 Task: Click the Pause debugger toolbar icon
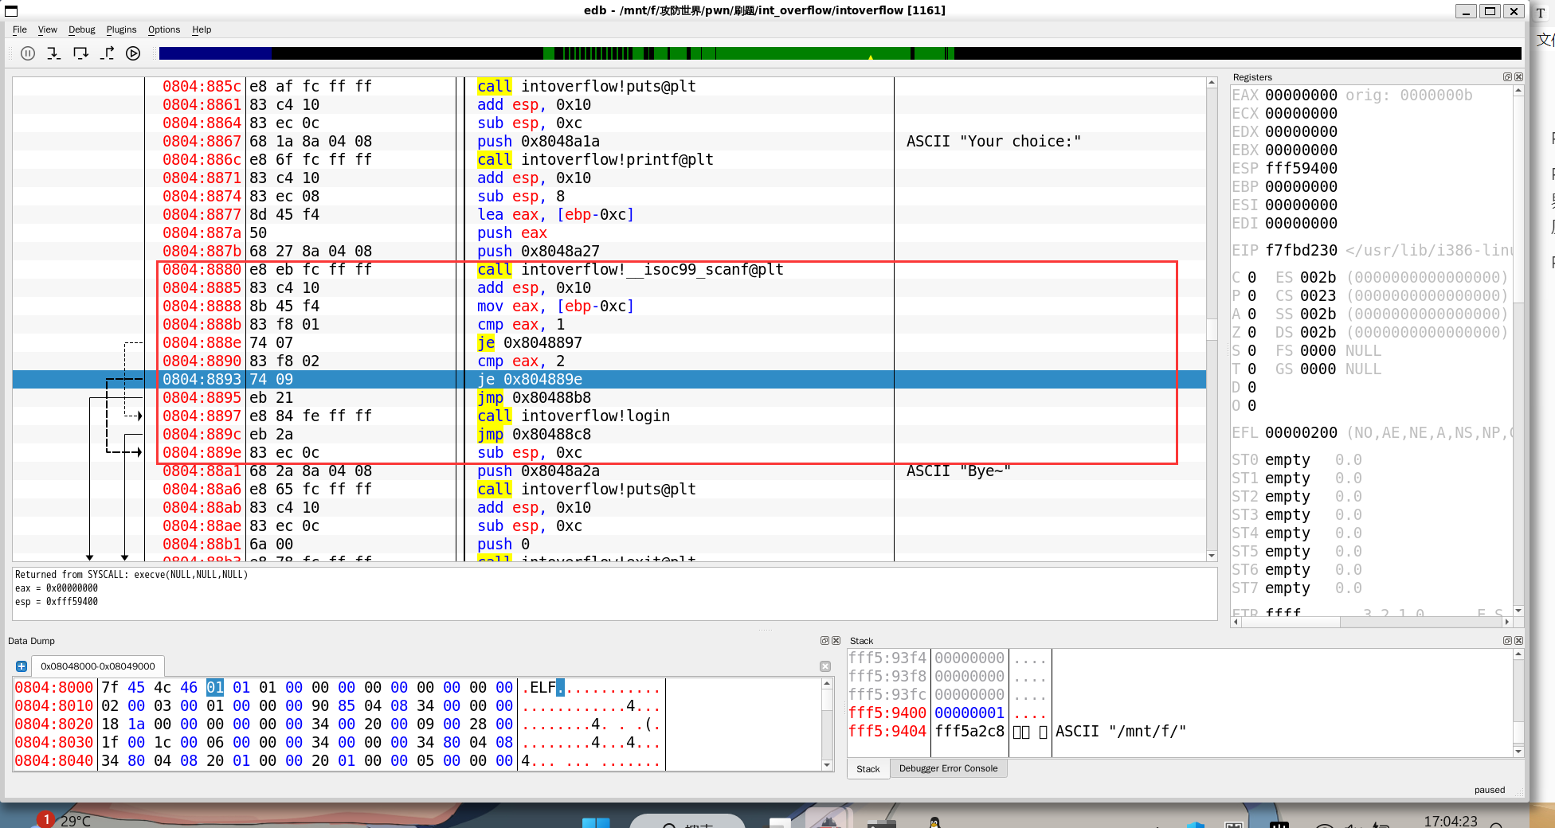click(28, 53)
